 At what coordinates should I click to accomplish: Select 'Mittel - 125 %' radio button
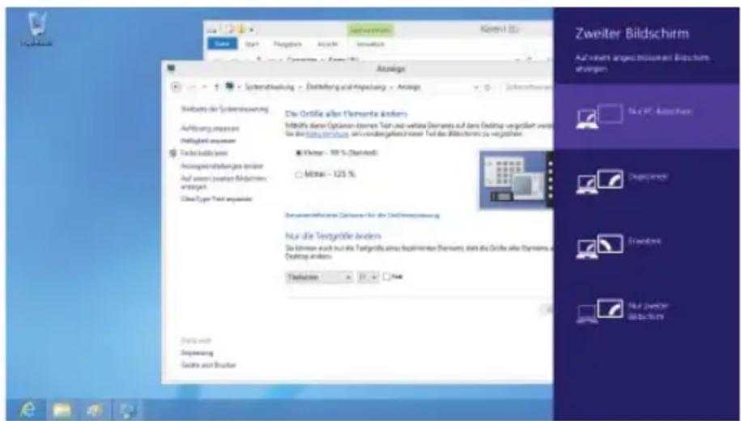click(299, 174)
